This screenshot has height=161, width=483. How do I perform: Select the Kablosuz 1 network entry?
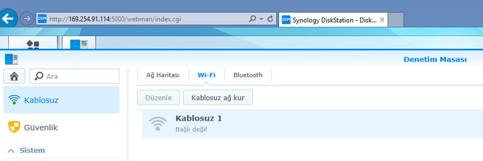click(x=313, y=124)
